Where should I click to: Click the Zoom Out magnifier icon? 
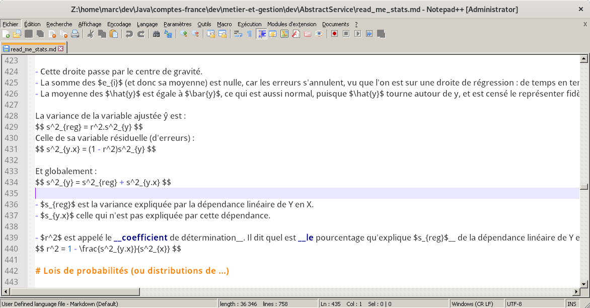point(195,34)
